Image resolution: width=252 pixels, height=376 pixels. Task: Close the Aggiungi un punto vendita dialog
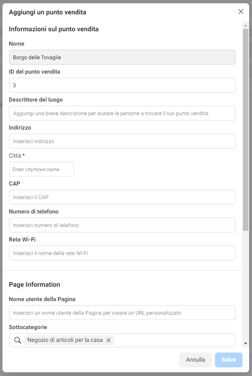point(241,12)
